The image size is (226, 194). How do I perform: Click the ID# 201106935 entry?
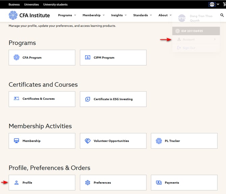coord(196,31)
